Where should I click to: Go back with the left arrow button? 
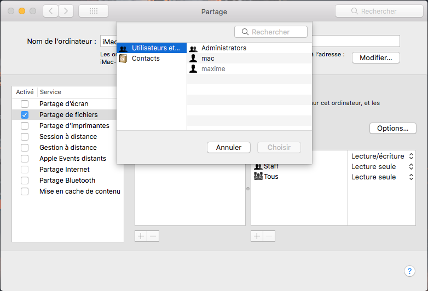pos(50,11)
